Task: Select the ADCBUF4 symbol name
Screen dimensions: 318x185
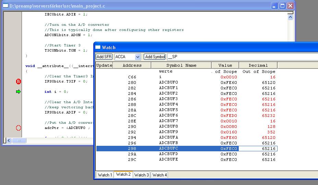Action: [x=168, y=104]
